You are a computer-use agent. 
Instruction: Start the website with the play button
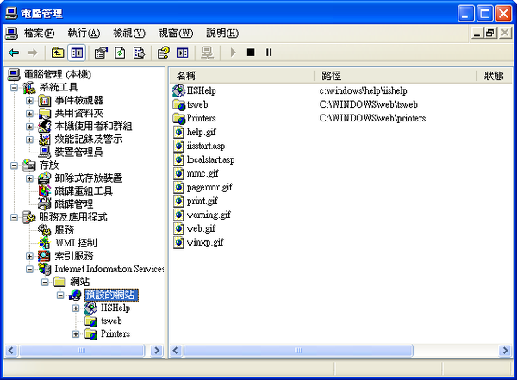click(x=233, y=53)
